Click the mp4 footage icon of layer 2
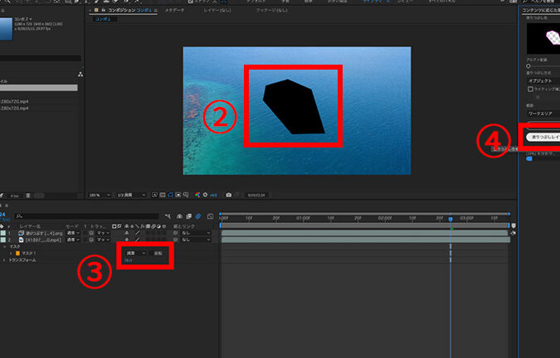The height and width of the screenshot is (358, 560). point(21,240)
